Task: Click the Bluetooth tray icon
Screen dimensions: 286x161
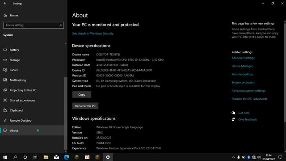Action: [x=248, y=157]
